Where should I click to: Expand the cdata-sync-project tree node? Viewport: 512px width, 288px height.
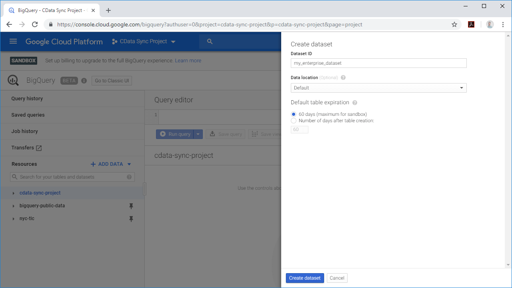tap(14, 193)
